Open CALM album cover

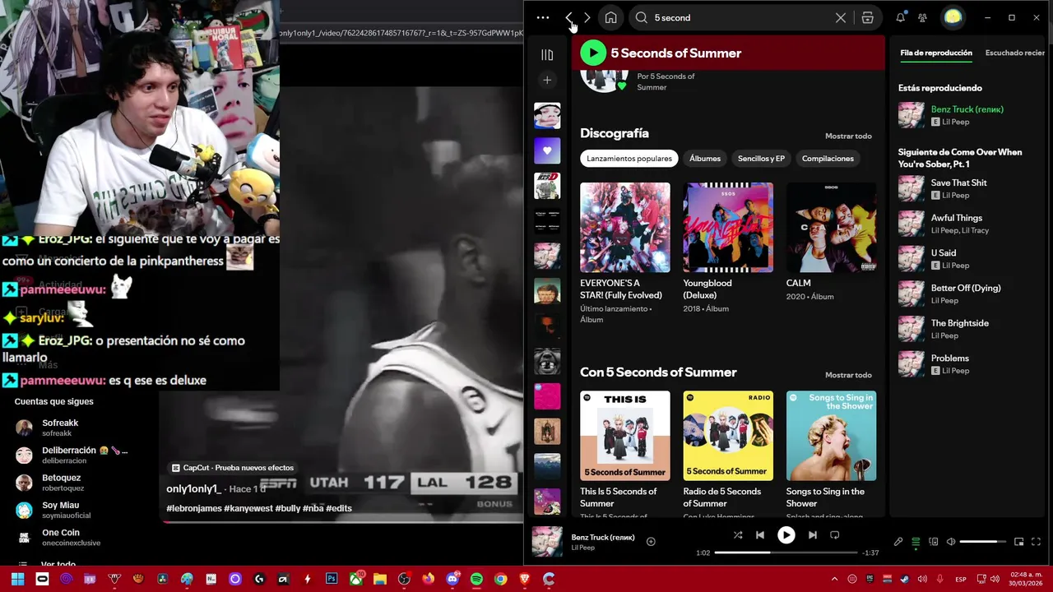[831, 228]
